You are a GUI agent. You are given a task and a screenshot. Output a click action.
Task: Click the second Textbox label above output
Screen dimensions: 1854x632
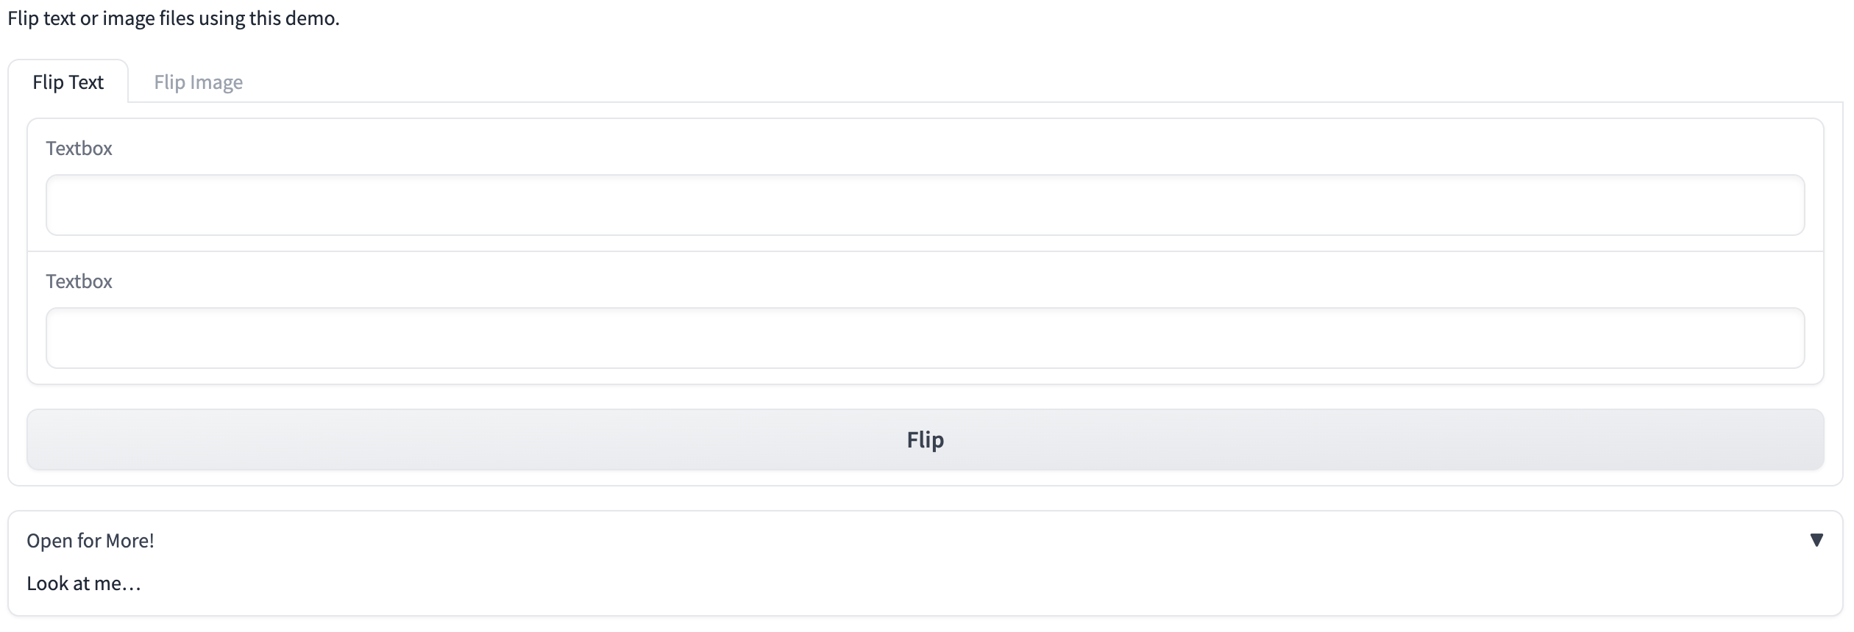tap(79, 281)
